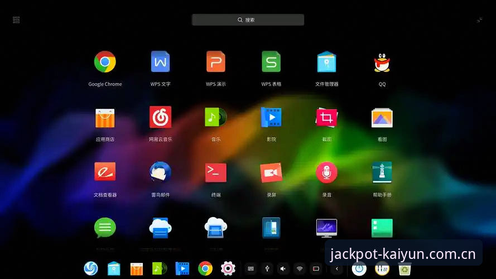Start the 截图 screenshot tool
The height and width of the screenshot is (279, 496).
pyautogui.click(x=326, y=117)
